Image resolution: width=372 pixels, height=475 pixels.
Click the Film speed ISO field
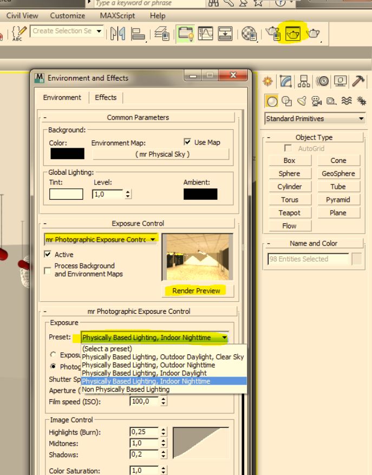pos(145,401)
